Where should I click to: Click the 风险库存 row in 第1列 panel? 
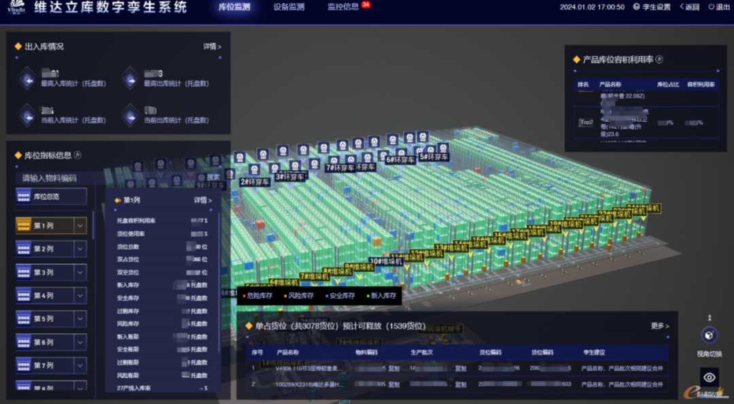click(x=162, y=323)
